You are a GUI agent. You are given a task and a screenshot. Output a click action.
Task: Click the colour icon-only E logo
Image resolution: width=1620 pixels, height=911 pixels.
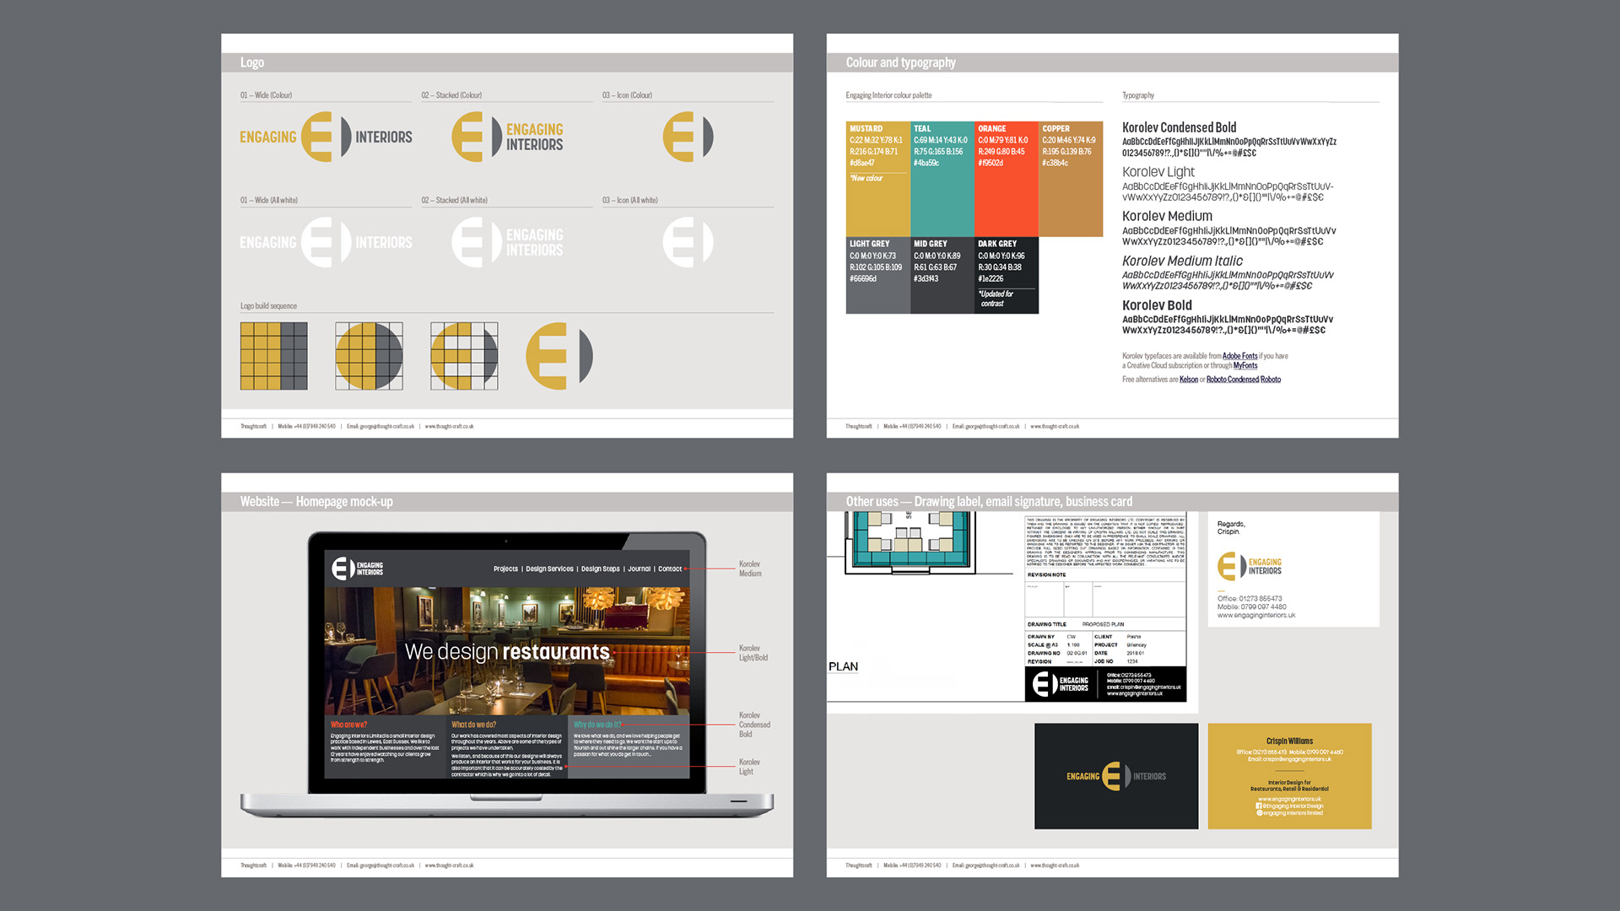click(x=688, y=137)
